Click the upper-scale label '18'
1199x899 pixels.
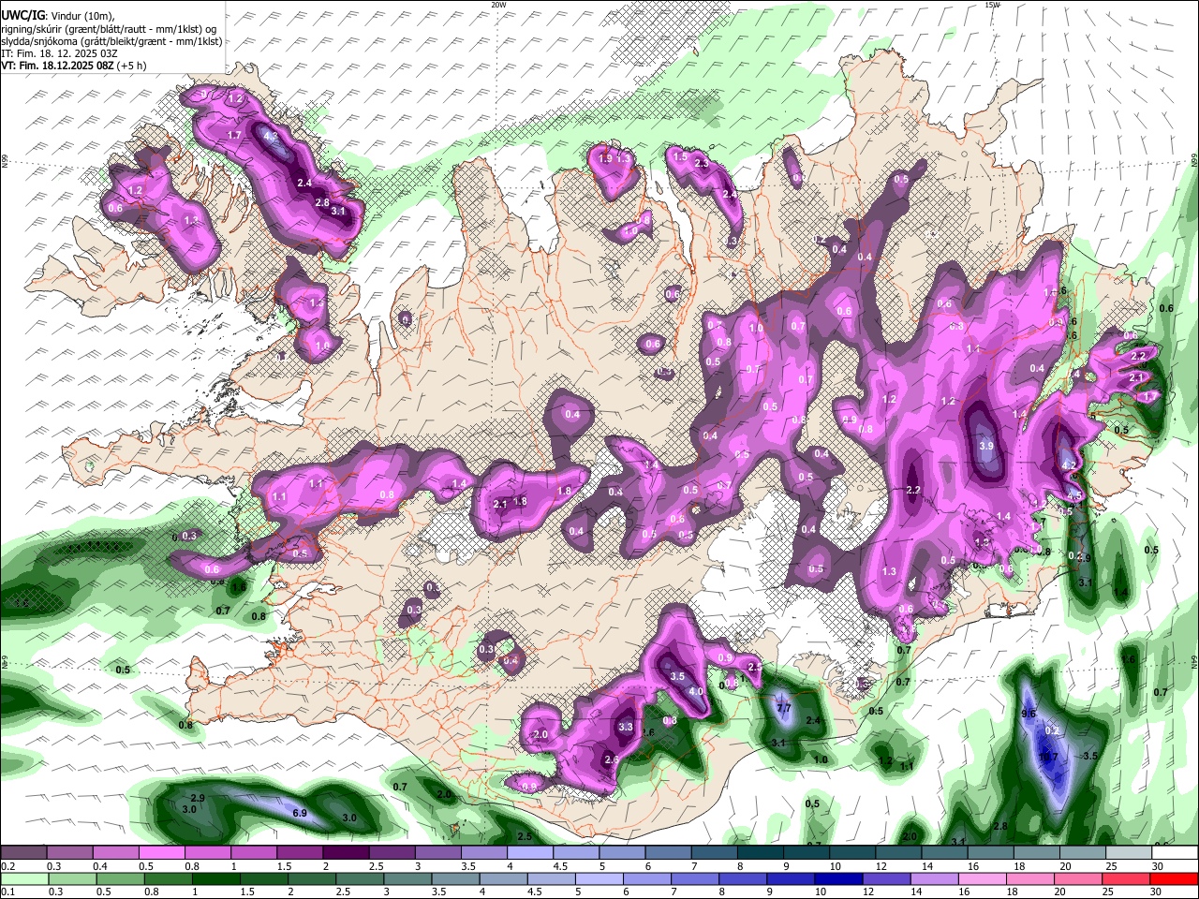pos(1018,866)
